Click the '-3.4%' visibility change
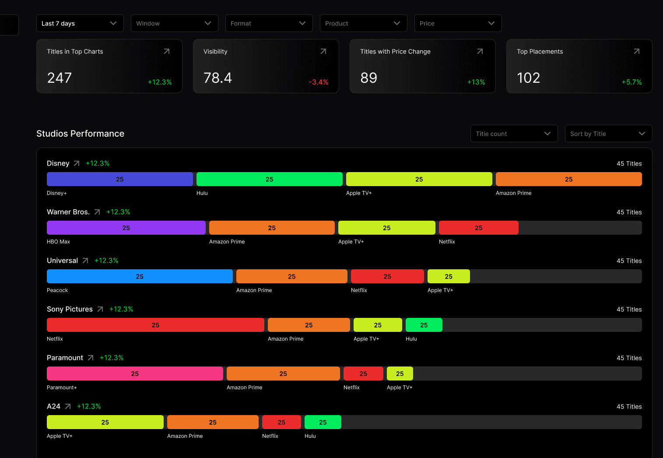This screenshot has height=458, width=663. (x=319, y=82)
